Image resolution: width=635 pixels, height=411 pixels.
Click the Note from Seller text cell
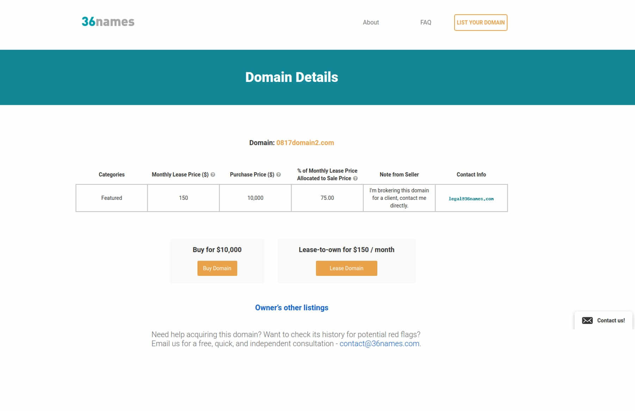point(399,198)
